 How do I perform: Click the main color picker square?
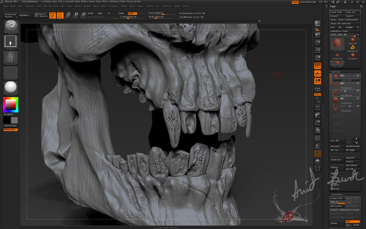click(x=10, y=104)
